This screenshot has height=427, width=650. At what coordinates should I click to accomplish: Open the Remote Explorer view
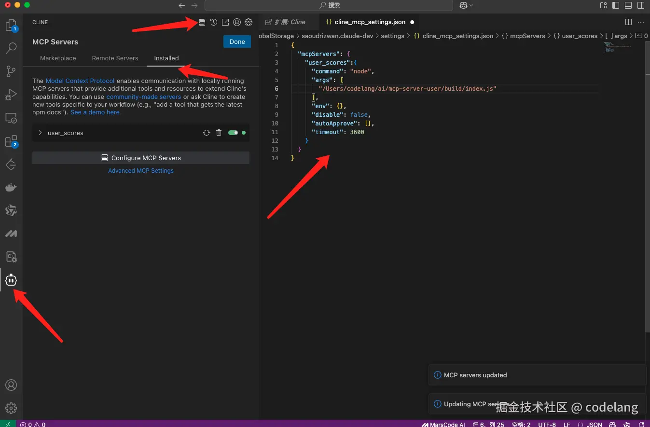coord(11,118)
